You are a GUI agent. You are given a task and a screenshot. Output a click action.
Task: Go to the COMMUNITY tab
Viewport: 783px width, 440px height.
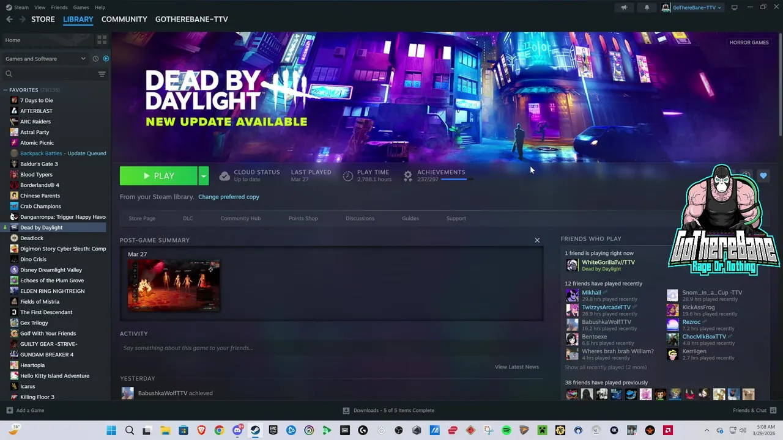click(x=124, y=19)
